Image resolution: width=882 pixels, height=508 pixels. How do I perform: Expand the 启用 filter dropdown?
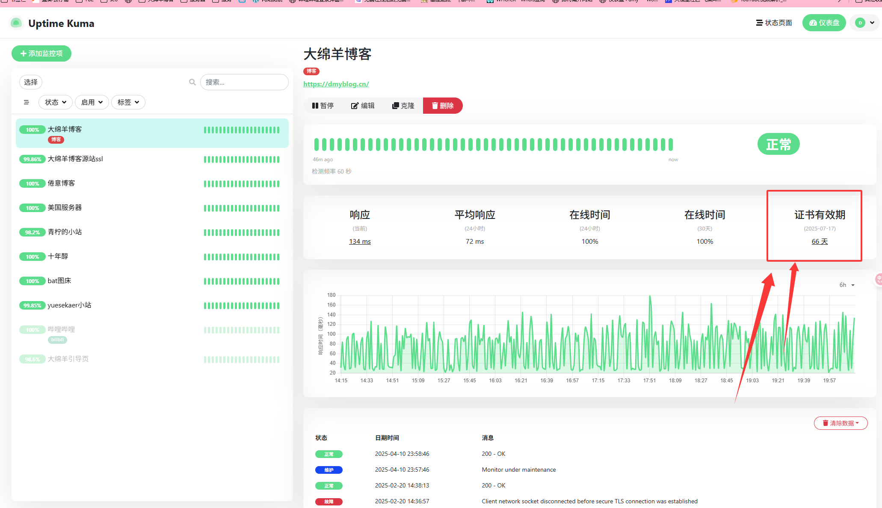pyautogui.click(x=92, y=102)
